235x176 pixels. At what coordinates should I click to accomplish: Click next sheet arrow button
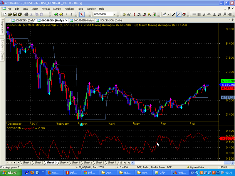(14, 163)
